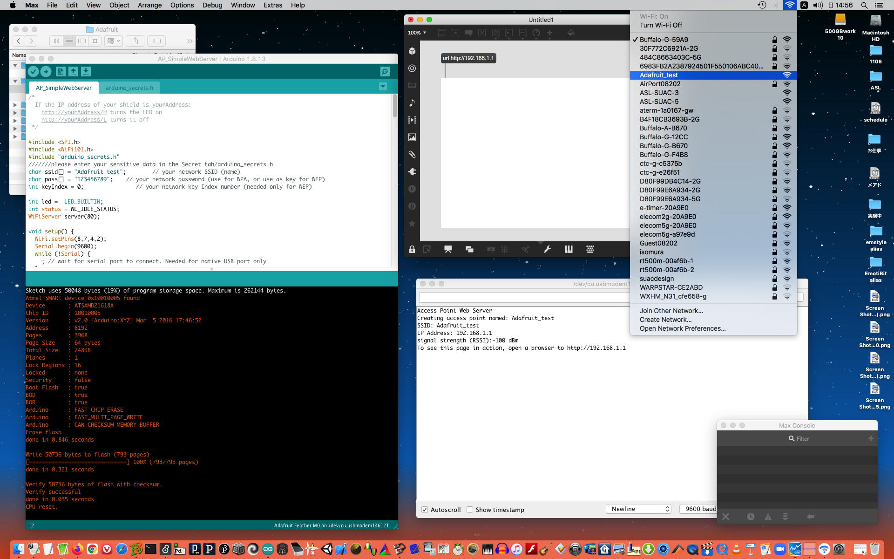Enable the Show timestamp checkbox
Screen dimensions: 894x559
470,510
